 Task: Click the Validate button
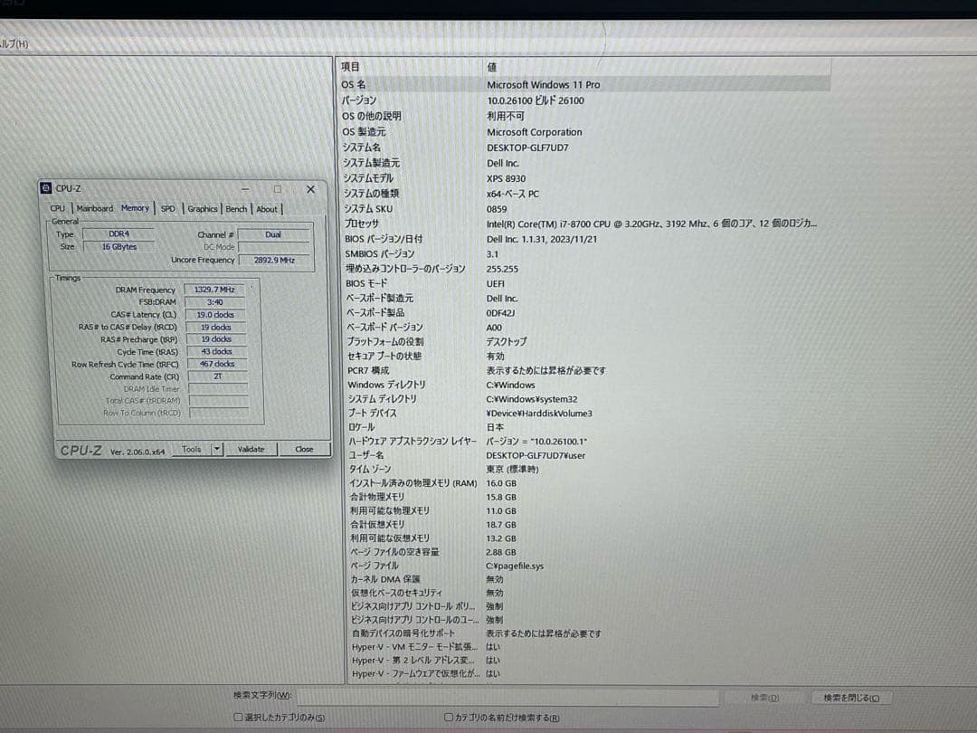coord(251,449)
